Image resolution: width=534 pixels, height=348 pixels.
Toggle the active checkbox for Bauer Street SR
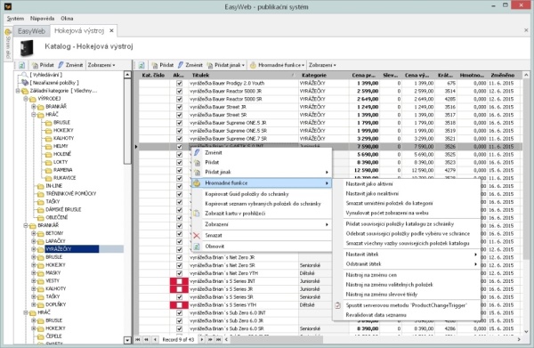tap(179, 115)
